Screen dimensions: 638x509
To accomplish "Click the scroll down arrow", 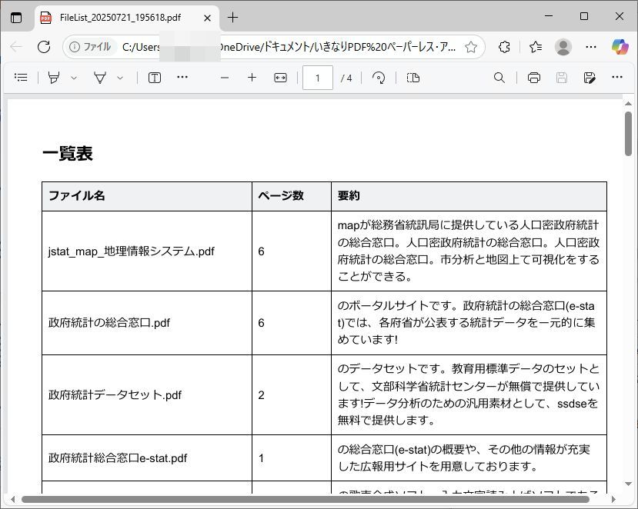I will (x=628, y=484).
